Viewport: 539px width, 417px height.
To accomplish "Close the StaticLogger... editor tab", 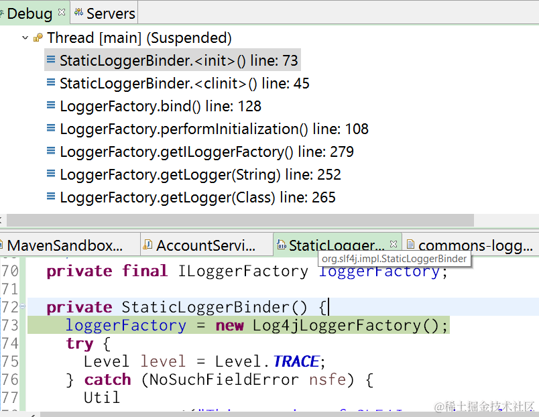I will point(394,244).
